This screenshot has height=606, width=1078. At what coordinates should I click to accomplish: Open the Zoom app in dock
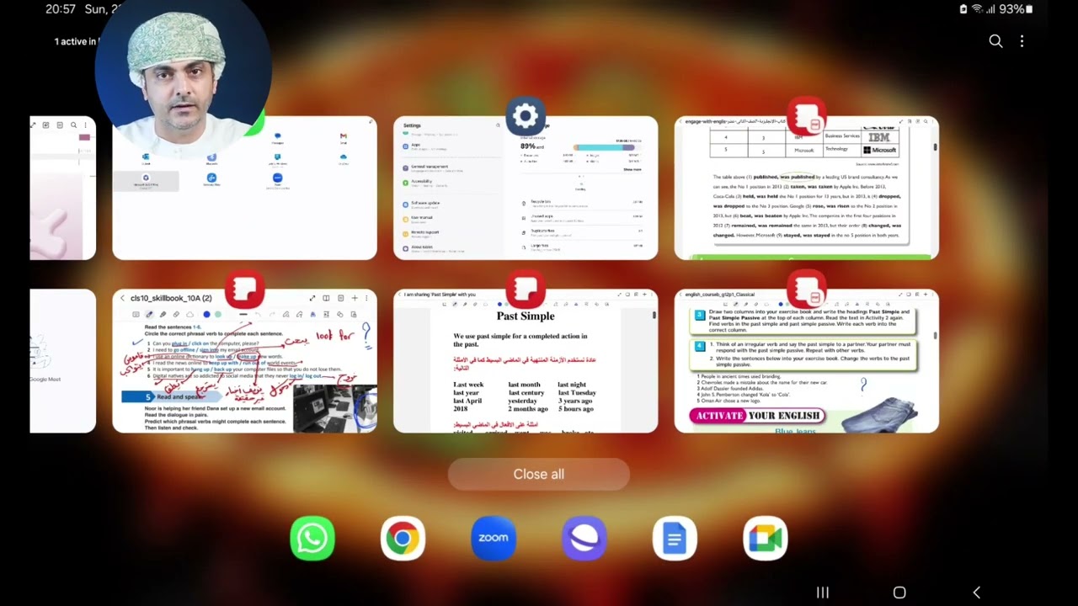point(494,539)
